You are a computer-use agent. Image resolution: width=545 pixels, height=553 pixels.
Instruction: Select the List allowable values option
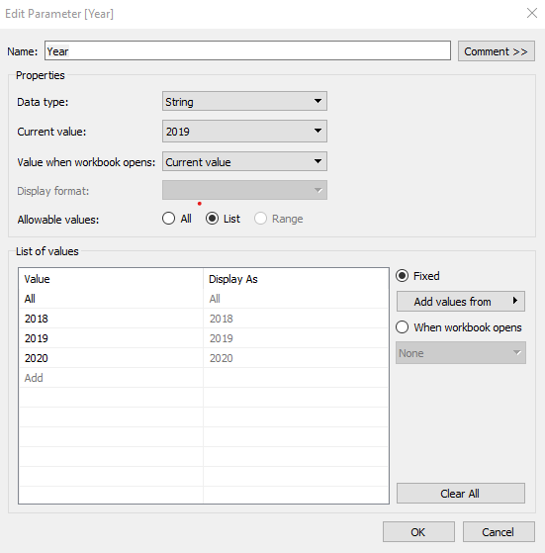click(213, 219)
